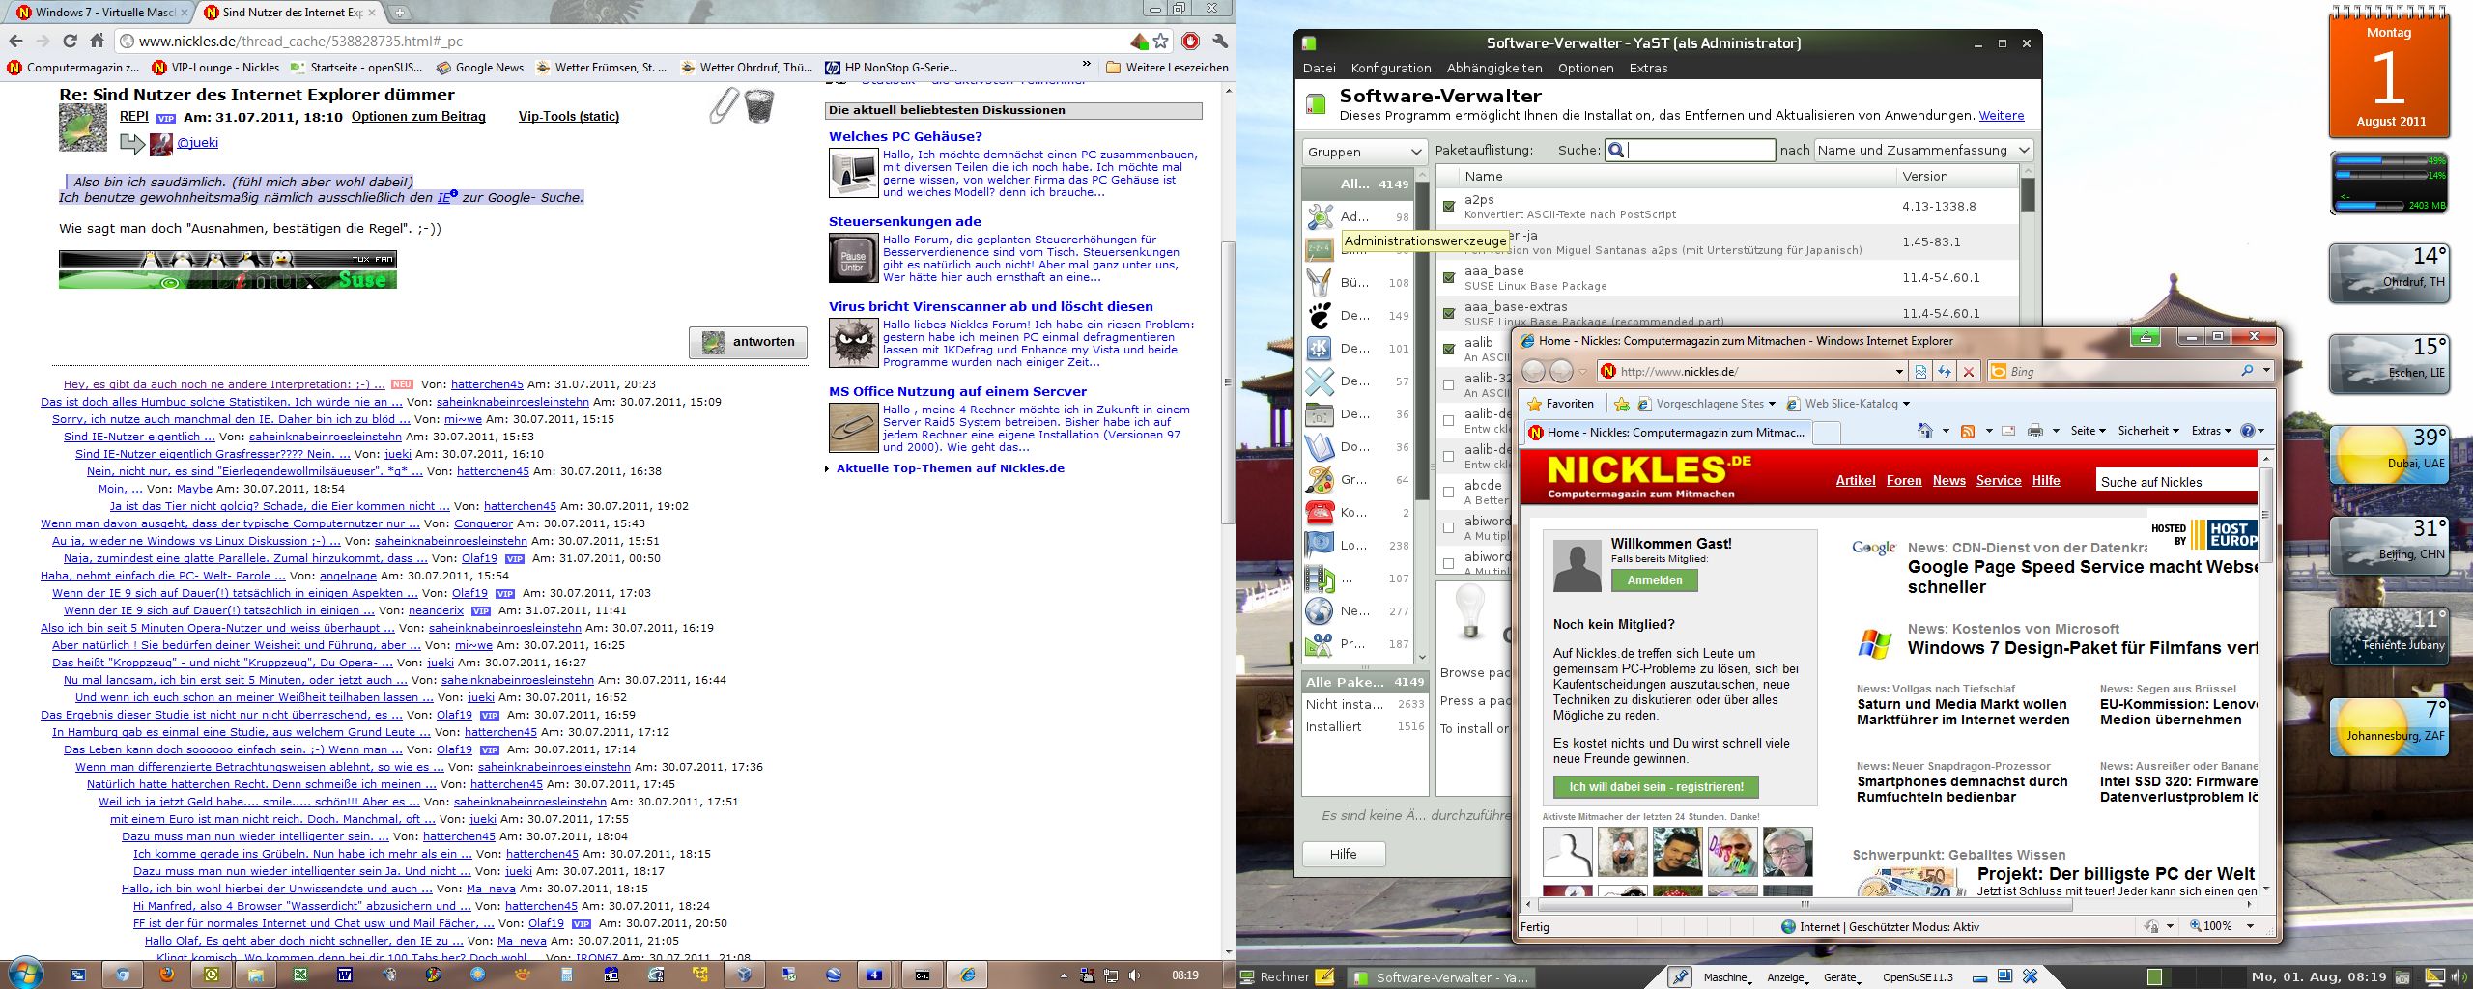The height and width of the screenshot is (989, 2473).
Task: Click IE RSS feeds icon
Action: pyautogui.click(x=1967, y=431)
